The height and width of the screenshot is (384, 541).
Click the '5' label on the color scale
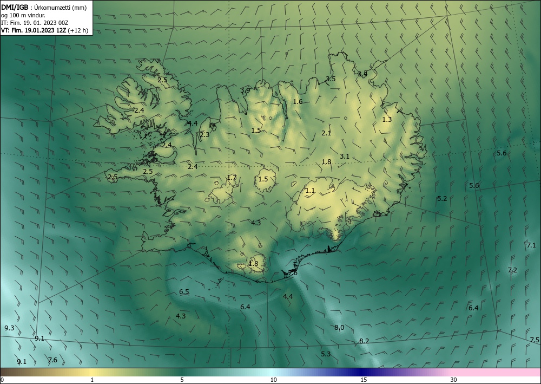[182, 380]
